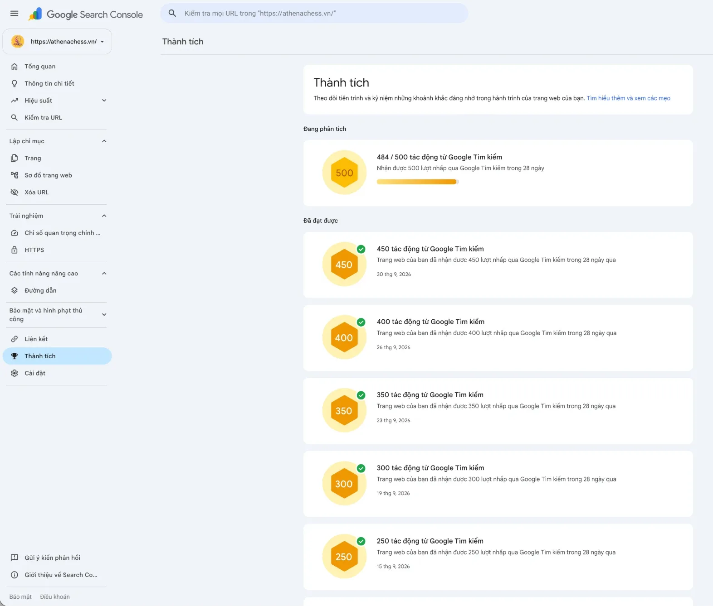Click the Google Search Console logo
This screenshot has width=713, height=606.
tap(85, 14)
